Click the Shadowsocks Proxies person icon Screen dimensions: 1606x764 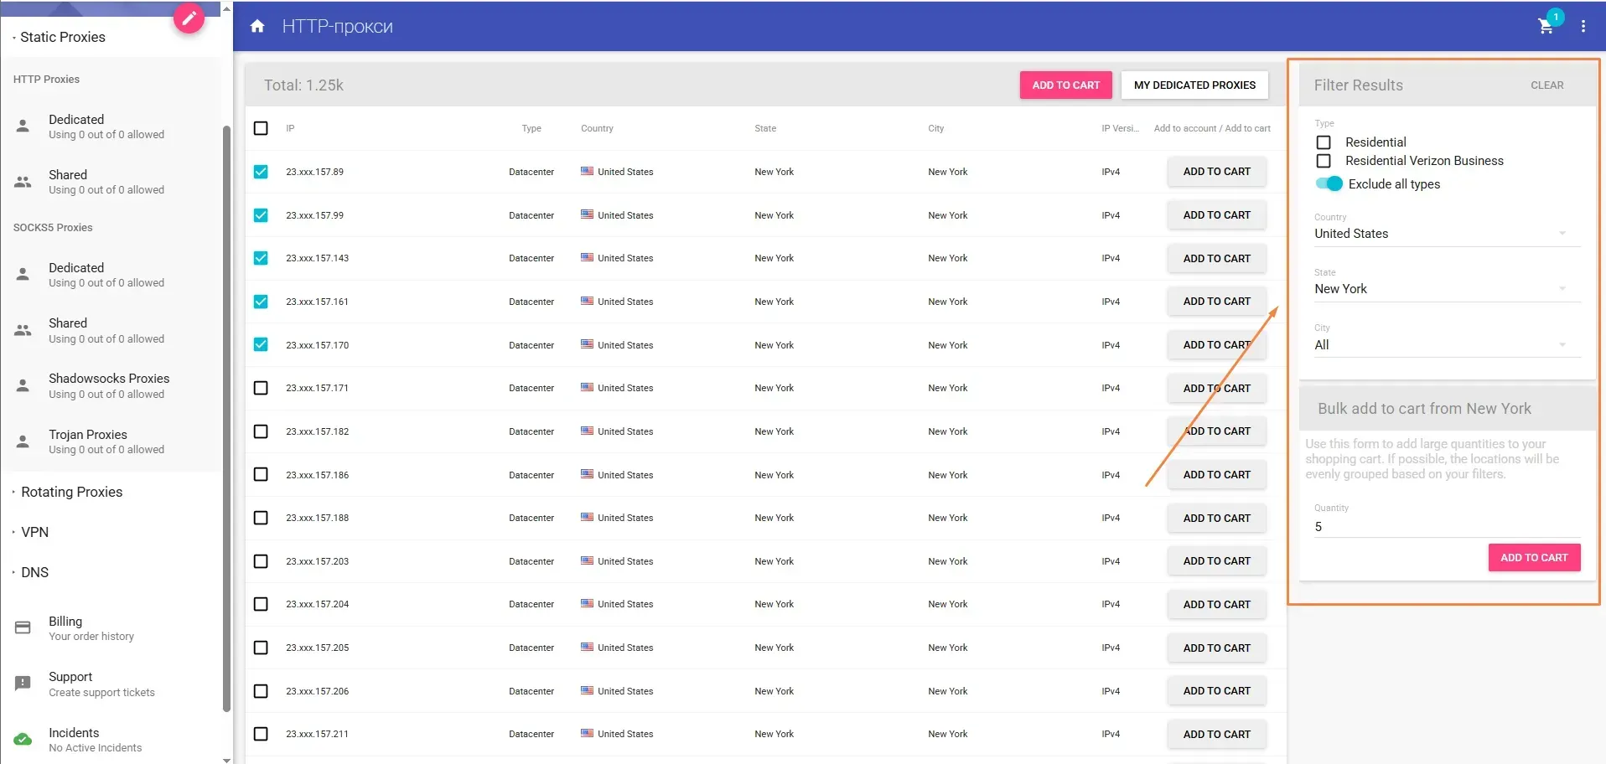[22, 385]
